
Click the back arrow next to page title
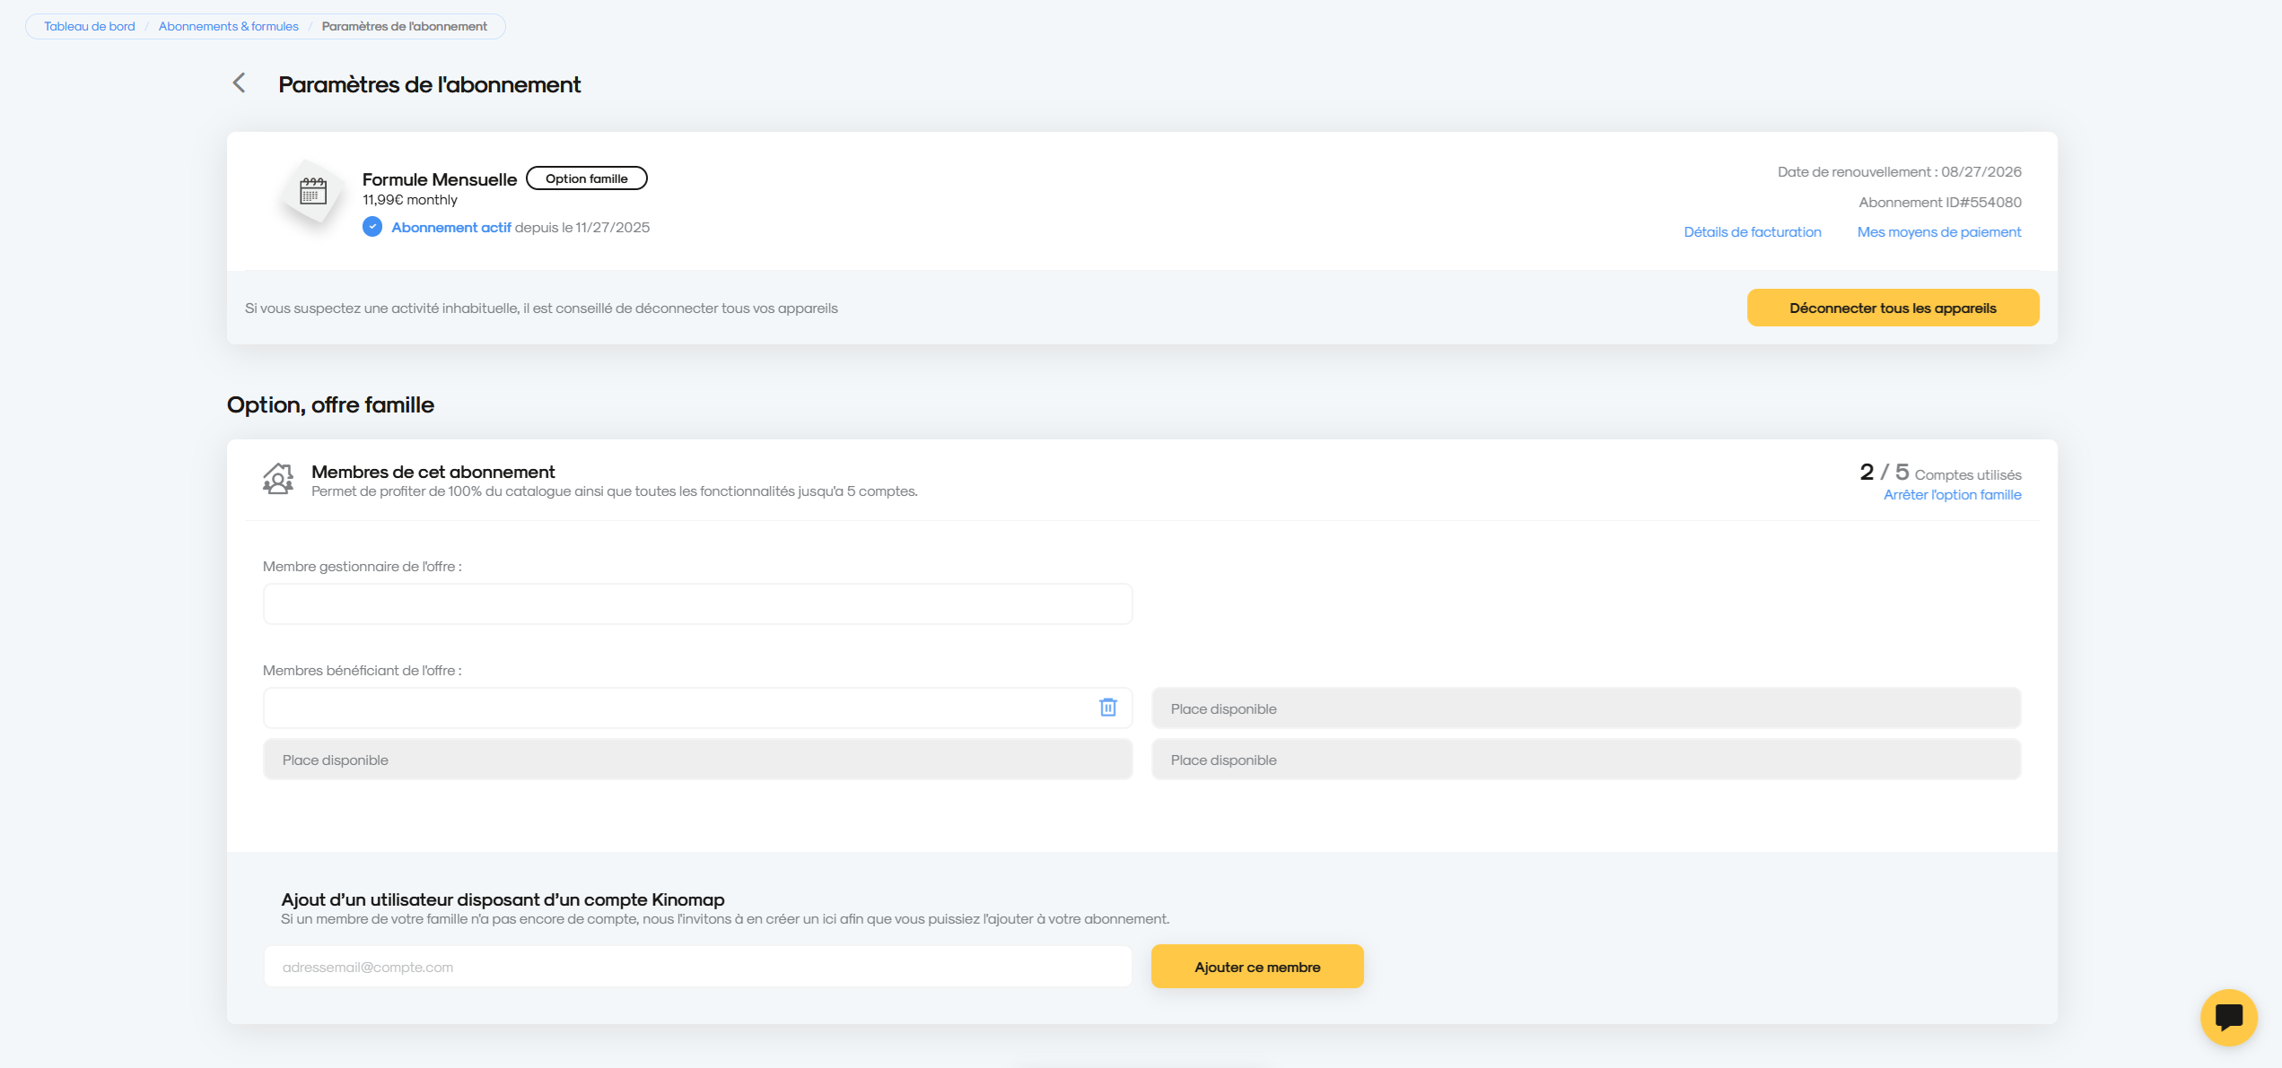[x=239, y=83]
